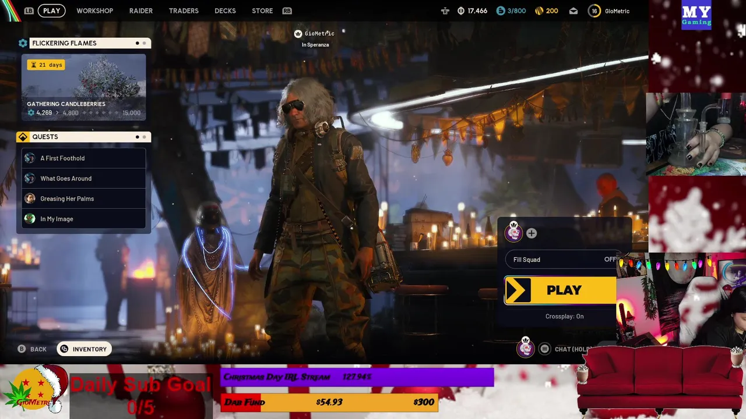Click the top webcam feed with glass piece
Screen dimensions: 746x419
pos(696,134)
